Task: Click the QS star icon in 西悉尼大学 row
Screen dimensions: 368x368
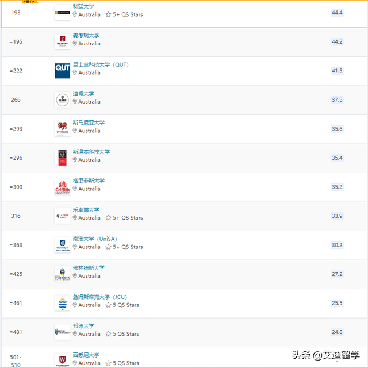Action: (108, 363)
